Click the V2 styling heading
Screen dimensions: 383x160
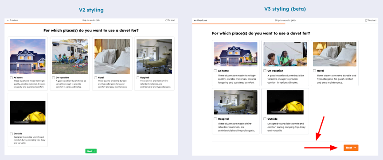[91, 10]
